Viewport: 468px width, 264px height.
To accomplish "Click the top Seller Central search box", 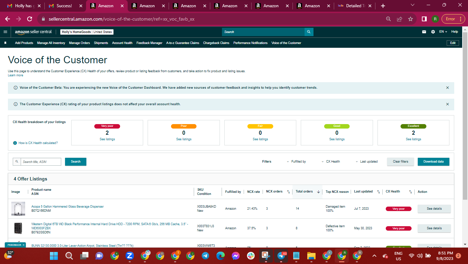I will [263, 32].
